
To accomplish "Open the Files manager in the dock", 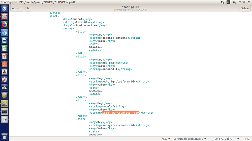I will [5, 17].
